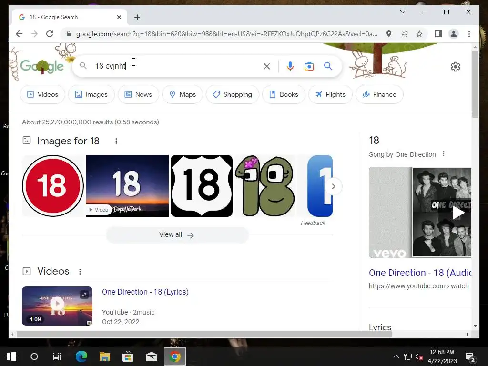Filter results by Videos
Screen dimensions: 488x366
42,94
